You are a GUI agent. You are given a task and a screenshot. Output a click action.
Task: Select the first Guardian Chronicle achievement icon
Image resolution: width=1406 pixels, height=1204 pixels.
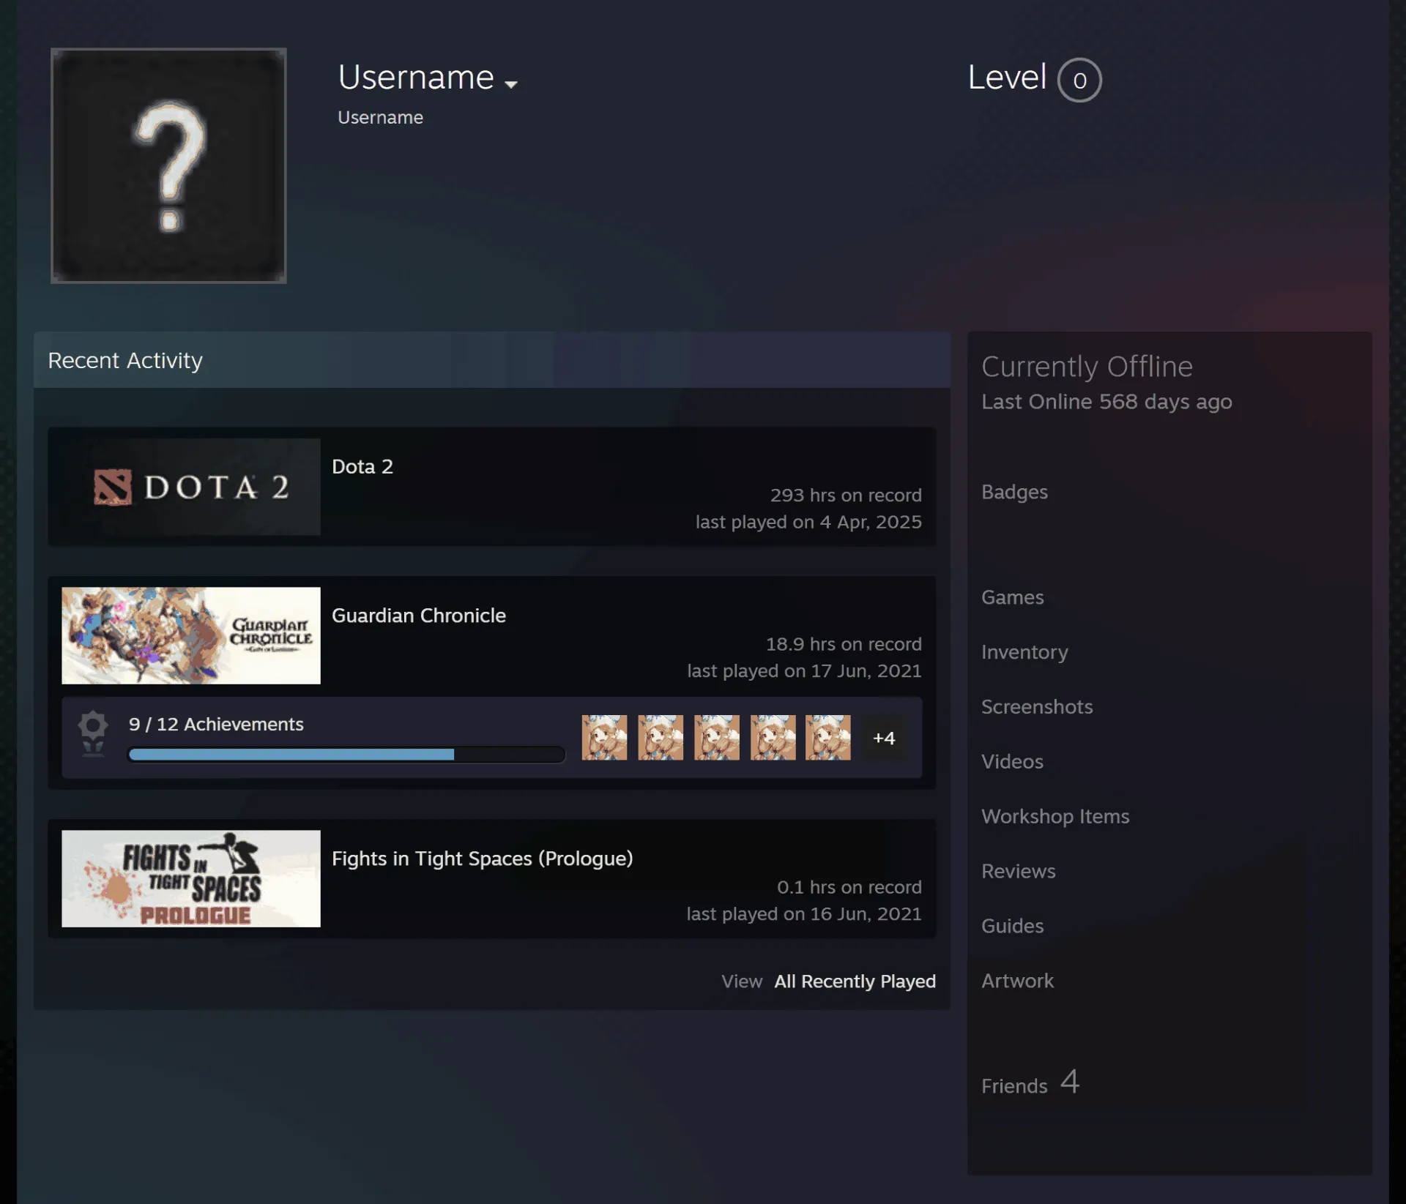(x=604, y=738)
